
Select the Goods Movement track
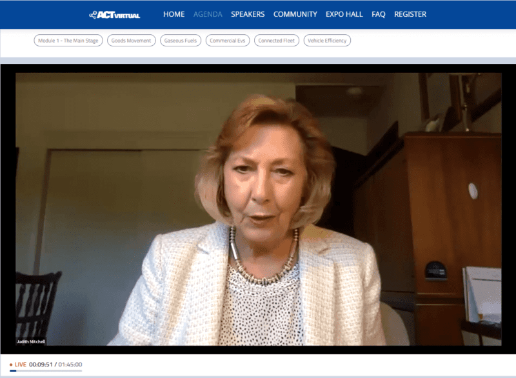pos(131,41)
